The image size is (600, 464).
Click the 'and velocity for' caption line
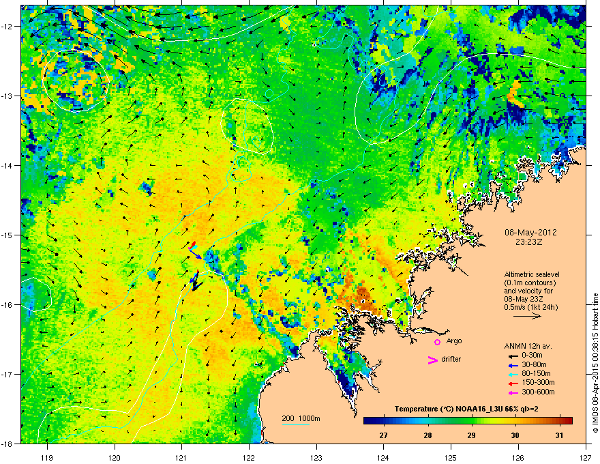[x=528, y=291]
